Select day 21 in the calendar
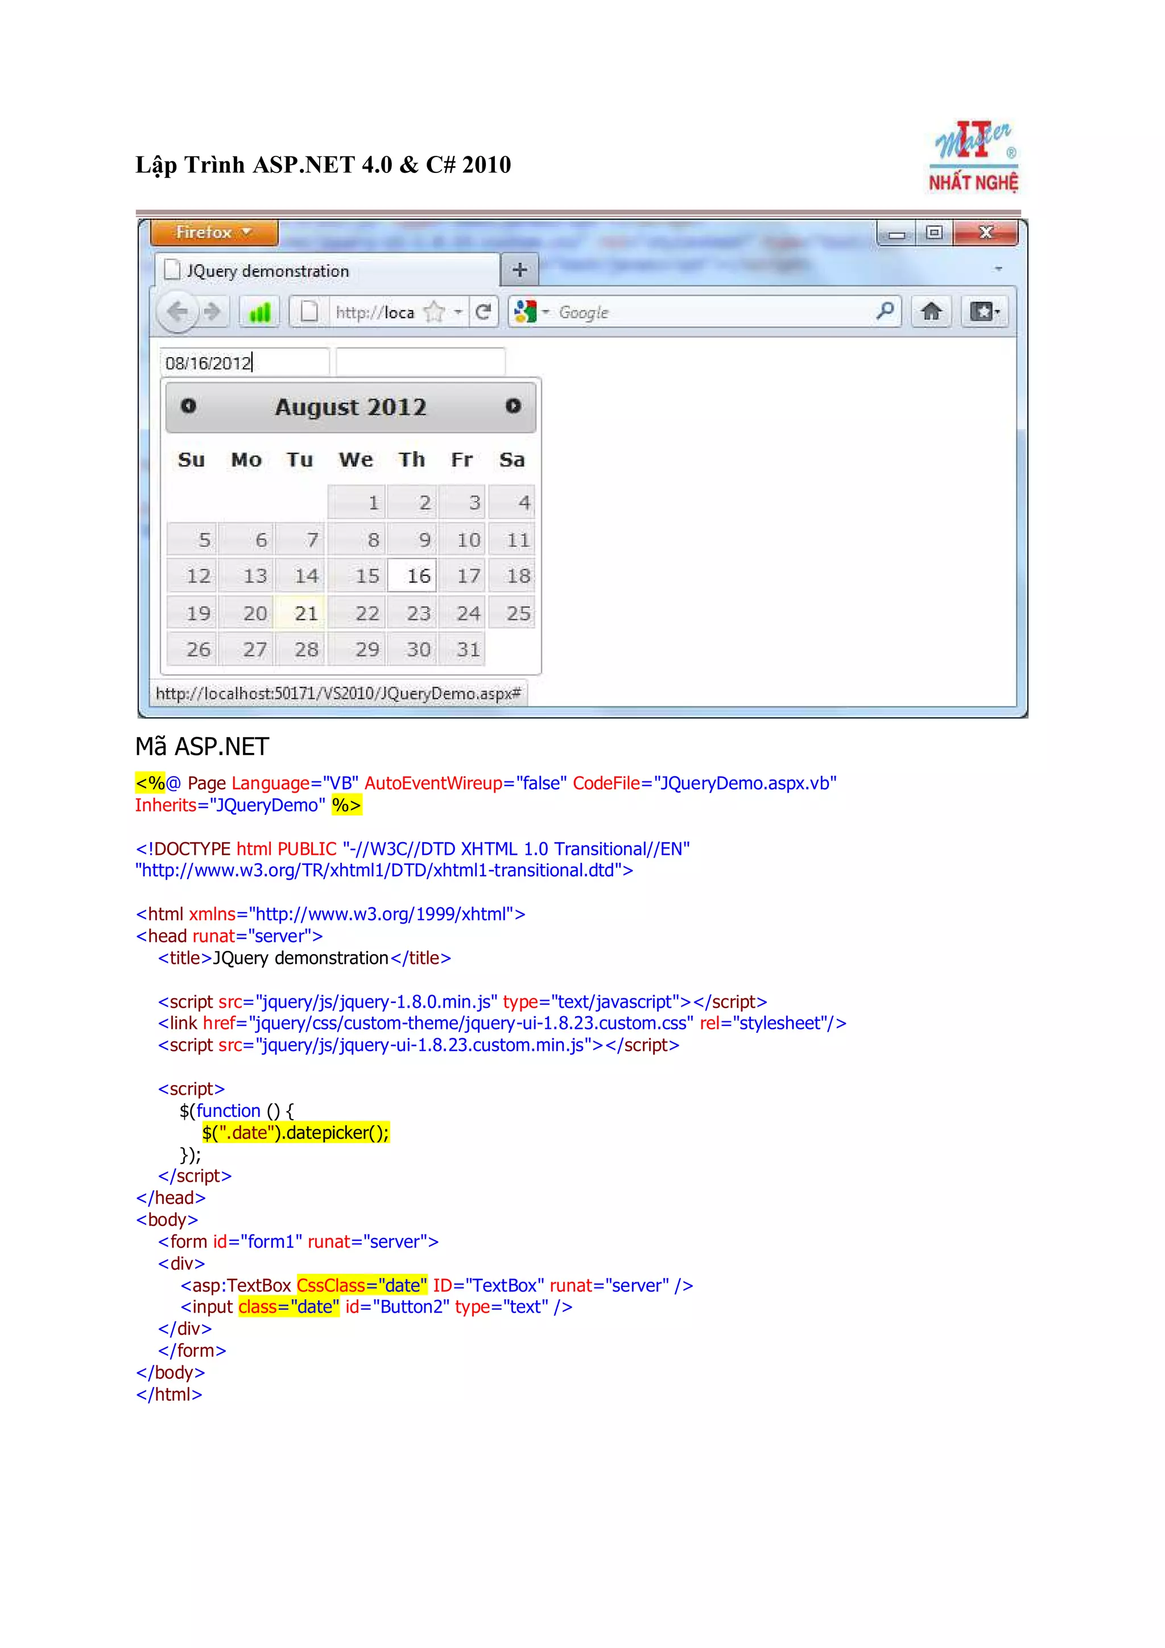The height and width of the screenshot is (1648, 1165). click(x=301, y=613)
